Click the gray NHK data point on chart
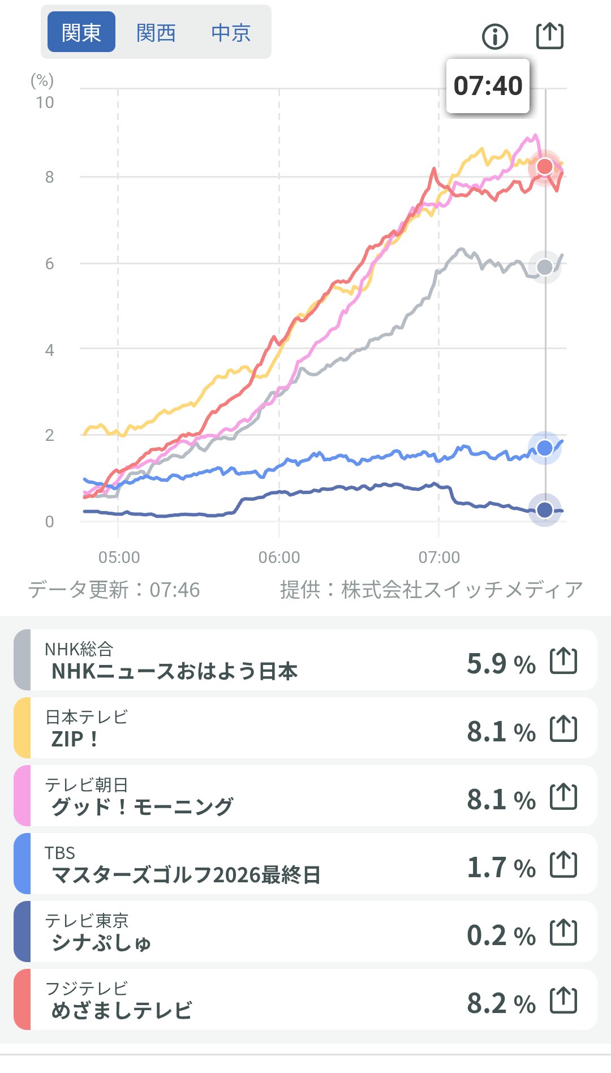 (x=545, y=267)
